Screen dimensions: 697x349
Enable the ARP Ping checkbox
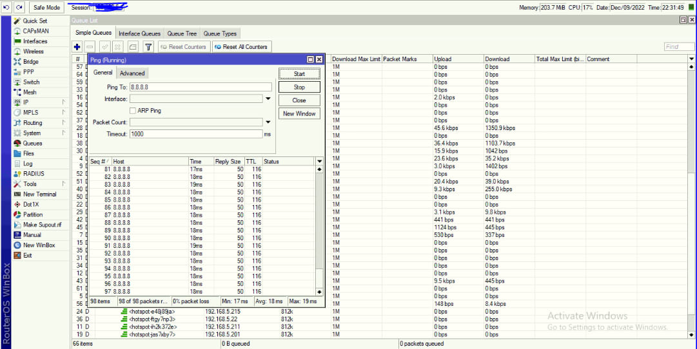(132, 111)
